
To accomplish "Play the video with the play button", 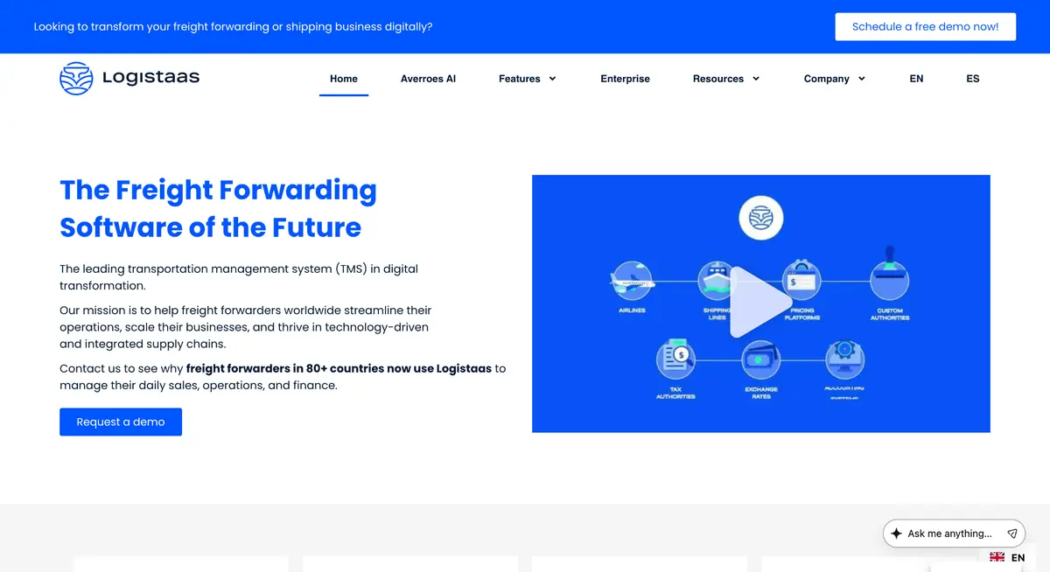I will (760, 303).
